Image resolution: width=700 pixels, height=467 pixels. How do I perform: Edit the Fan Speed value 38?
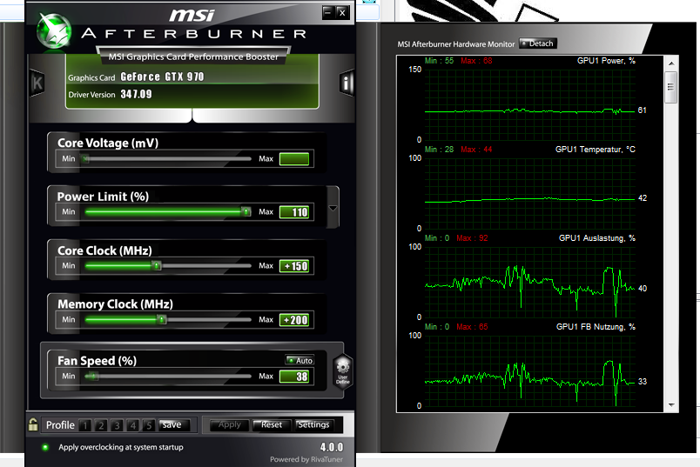[294, 377]
